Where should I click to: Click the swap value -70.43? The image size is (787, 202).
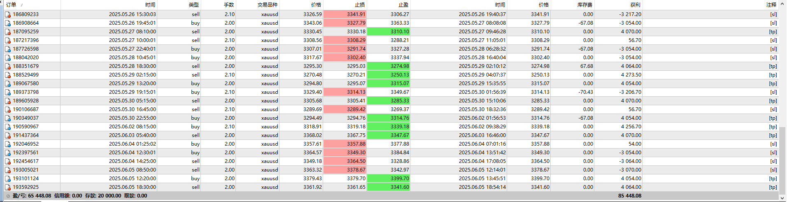point(586,92)
